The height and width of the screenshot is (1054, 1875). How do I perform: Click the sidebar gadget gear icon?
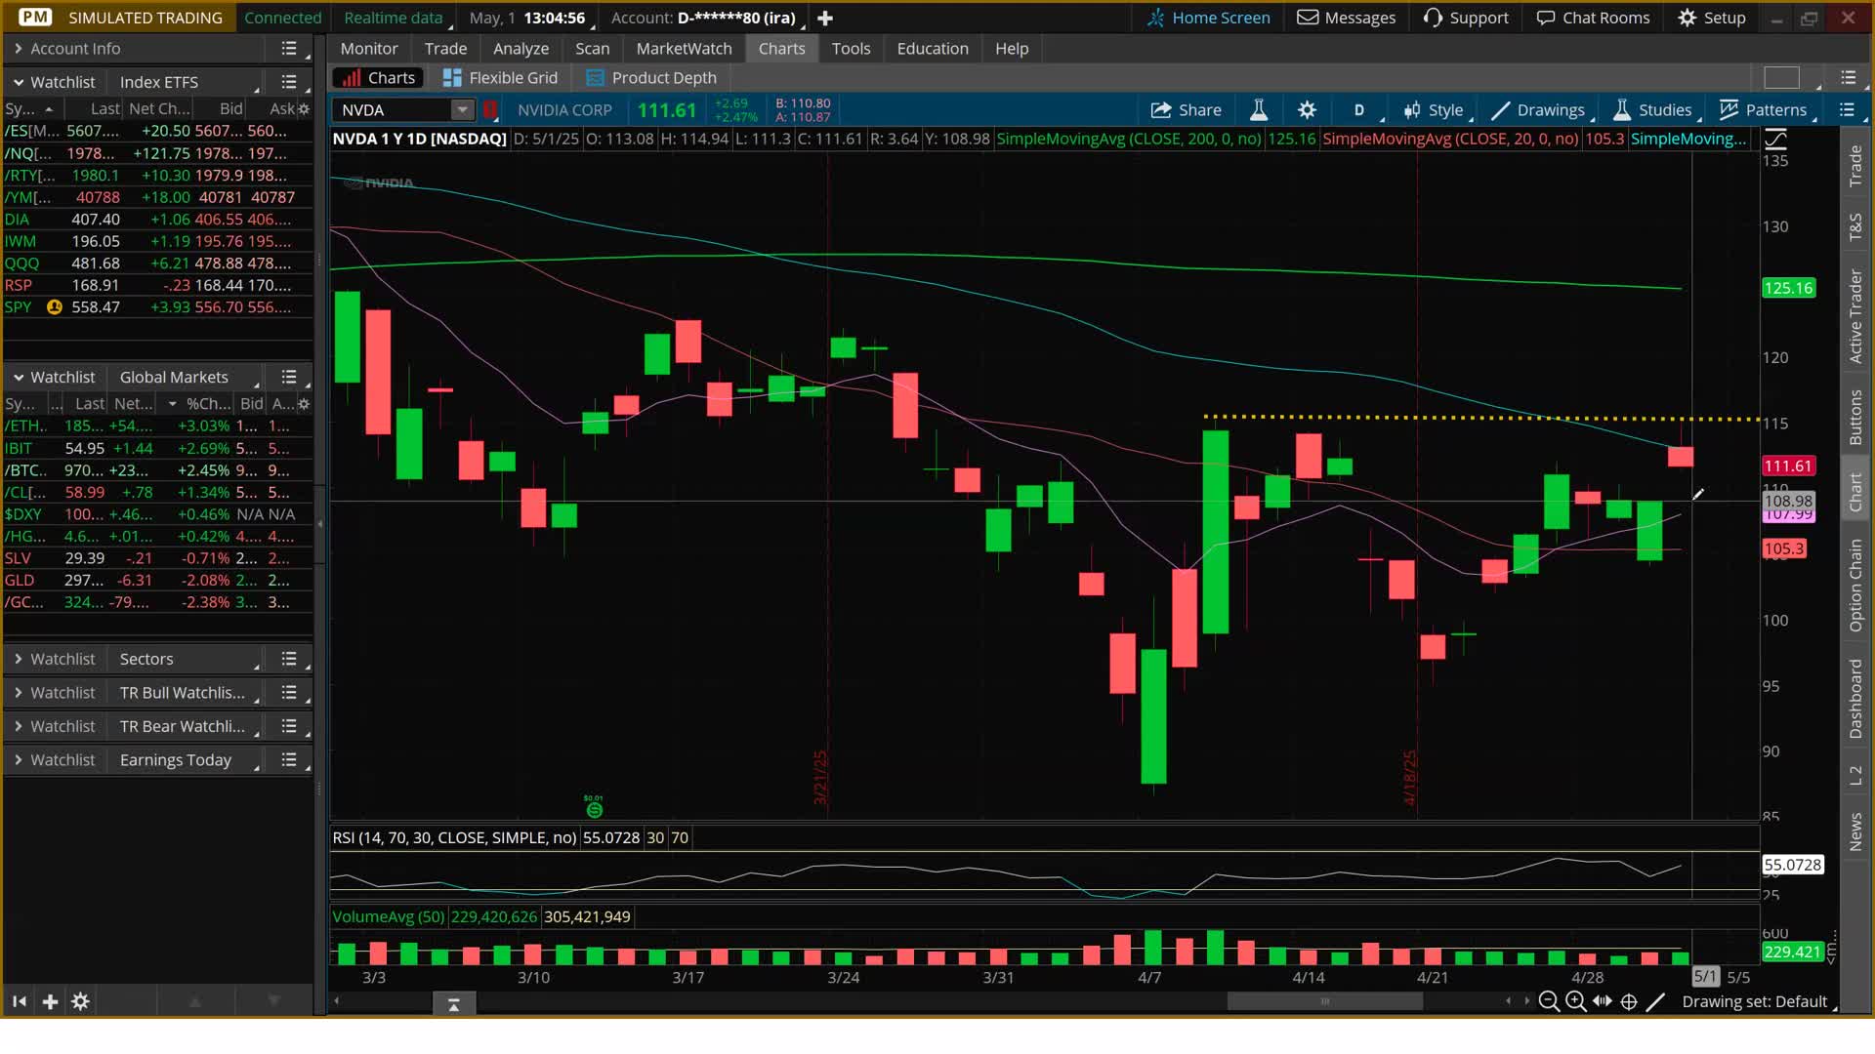[x=80, y=1001]
